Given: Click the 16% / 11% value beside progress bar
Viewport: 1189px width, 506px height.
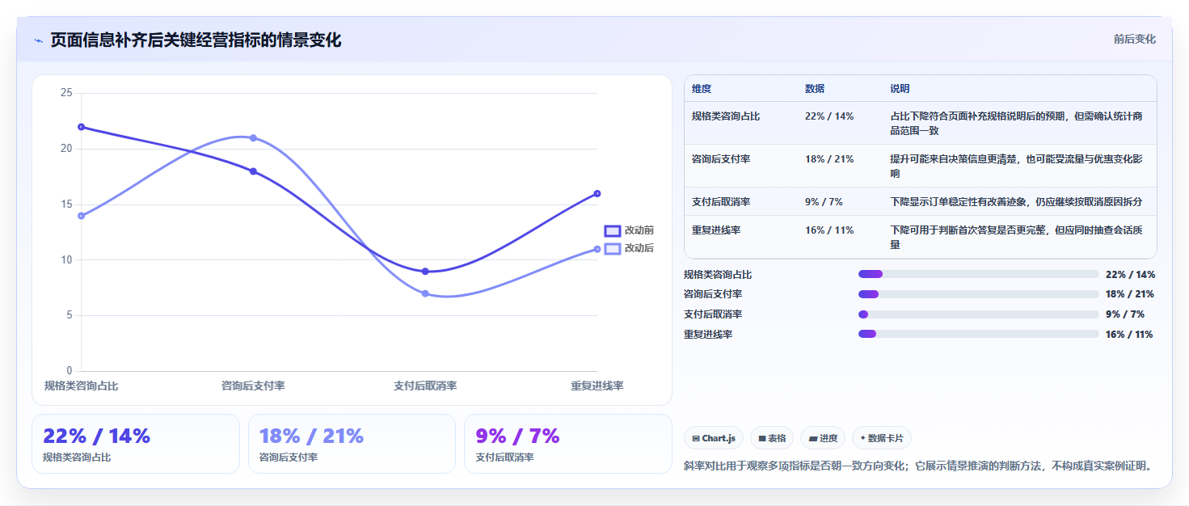Looking at the screenshot, I should coord(1129,335).
